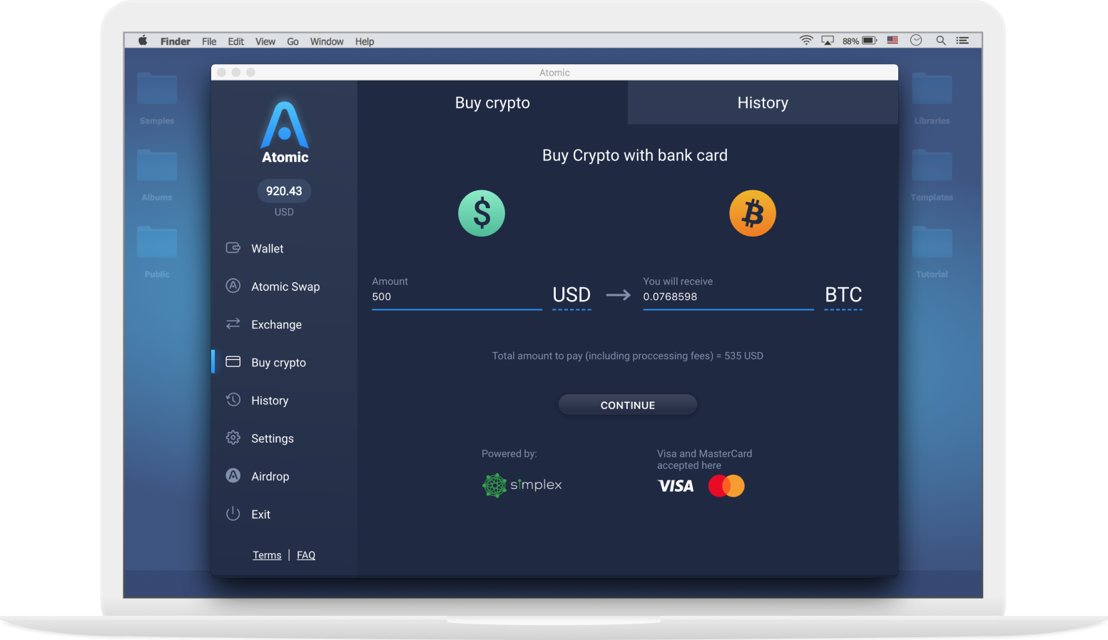
Task: Open Airdrop from the sidebar icon
Action: pyautogui.click(x=233, y=475)
